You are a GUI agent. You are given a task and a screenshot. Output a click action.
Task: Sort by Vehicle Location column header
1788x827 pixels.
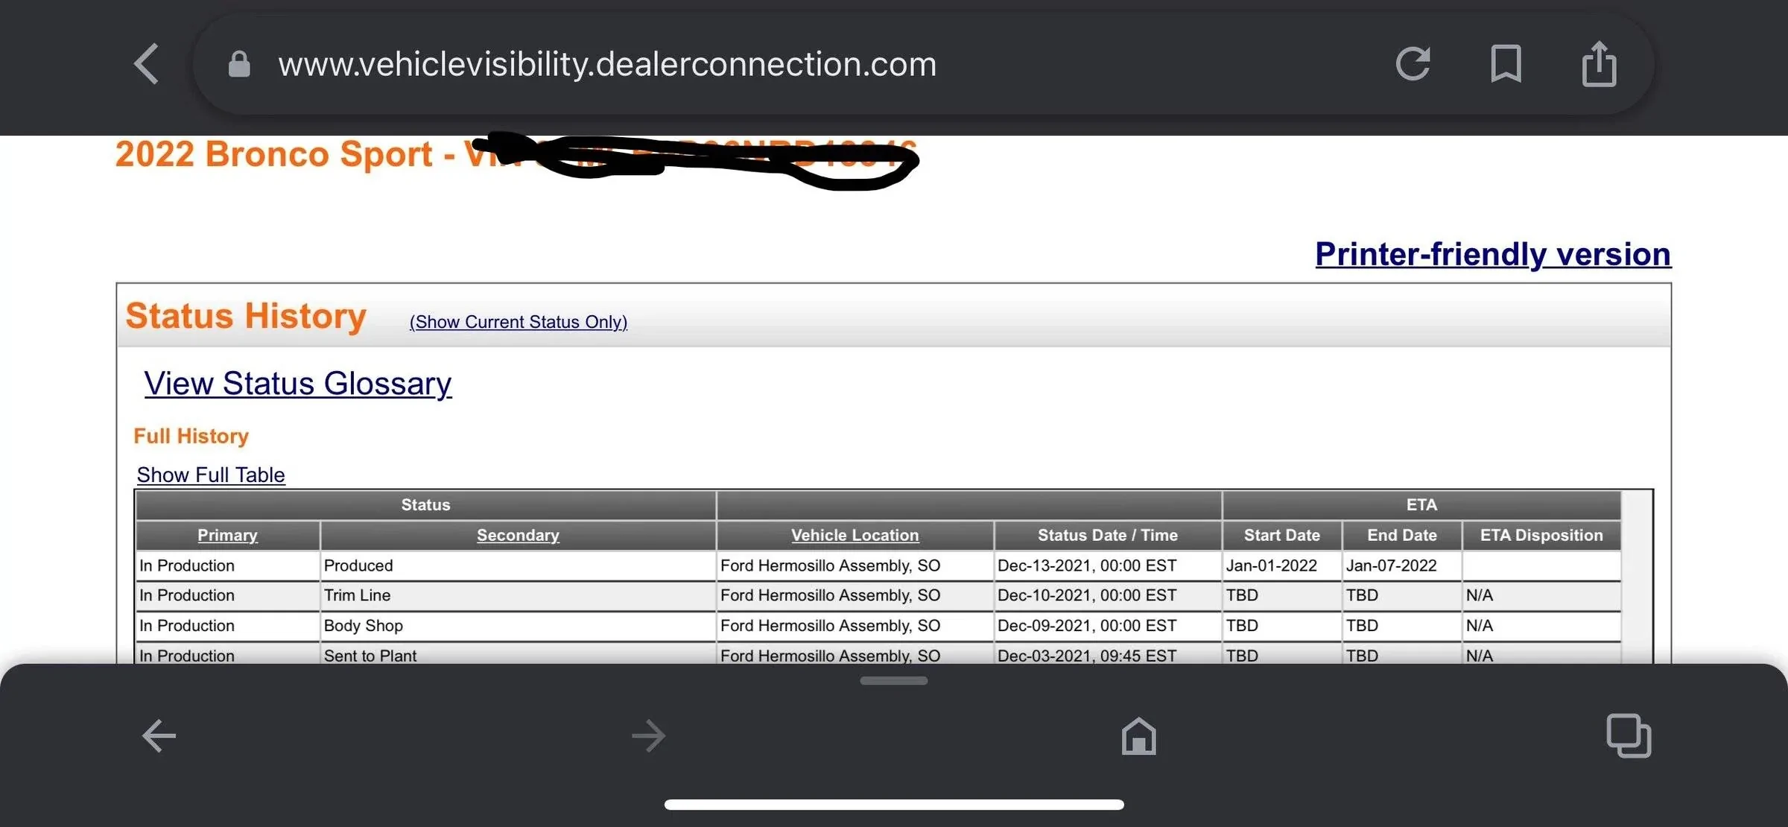[855, 535]
